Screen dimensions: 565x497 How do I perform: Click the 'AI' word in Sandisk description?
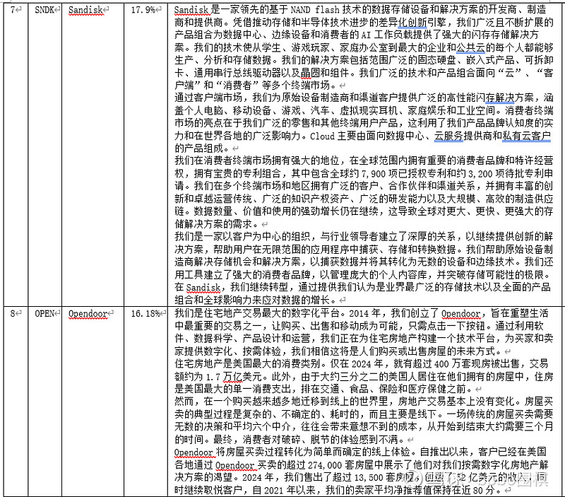click(x=366, y=35)
